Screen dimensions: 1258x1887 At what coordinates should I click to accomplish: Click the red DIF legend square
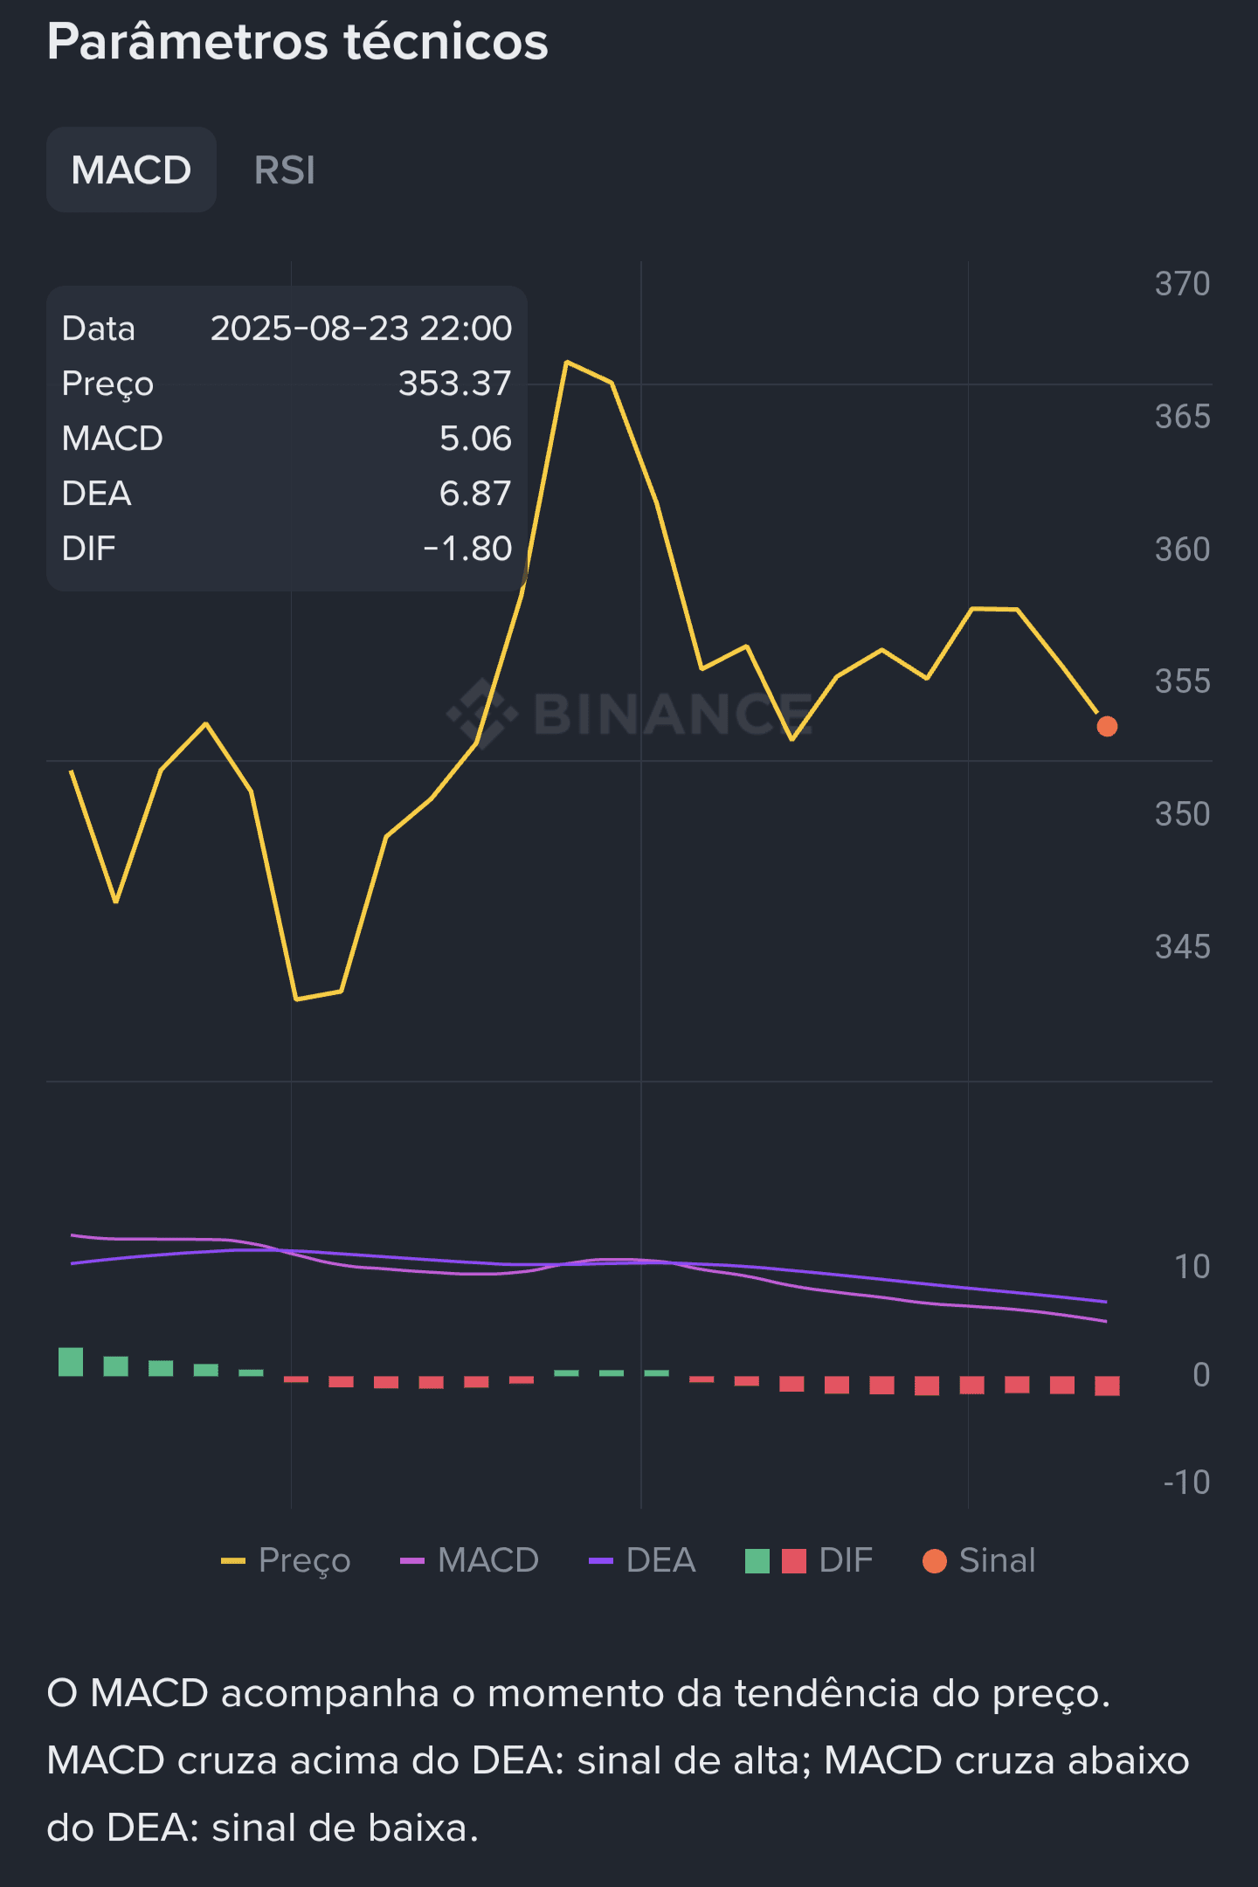[794, 1561]
